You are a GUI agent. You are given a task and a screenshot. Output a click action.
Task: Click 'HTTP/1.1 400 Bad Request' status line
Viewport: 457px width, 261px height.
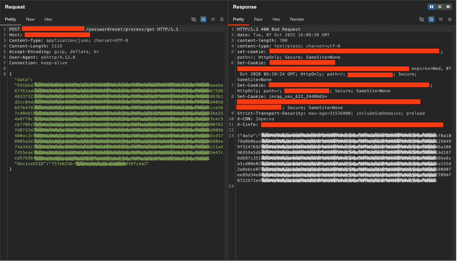(x=269, y=29)
